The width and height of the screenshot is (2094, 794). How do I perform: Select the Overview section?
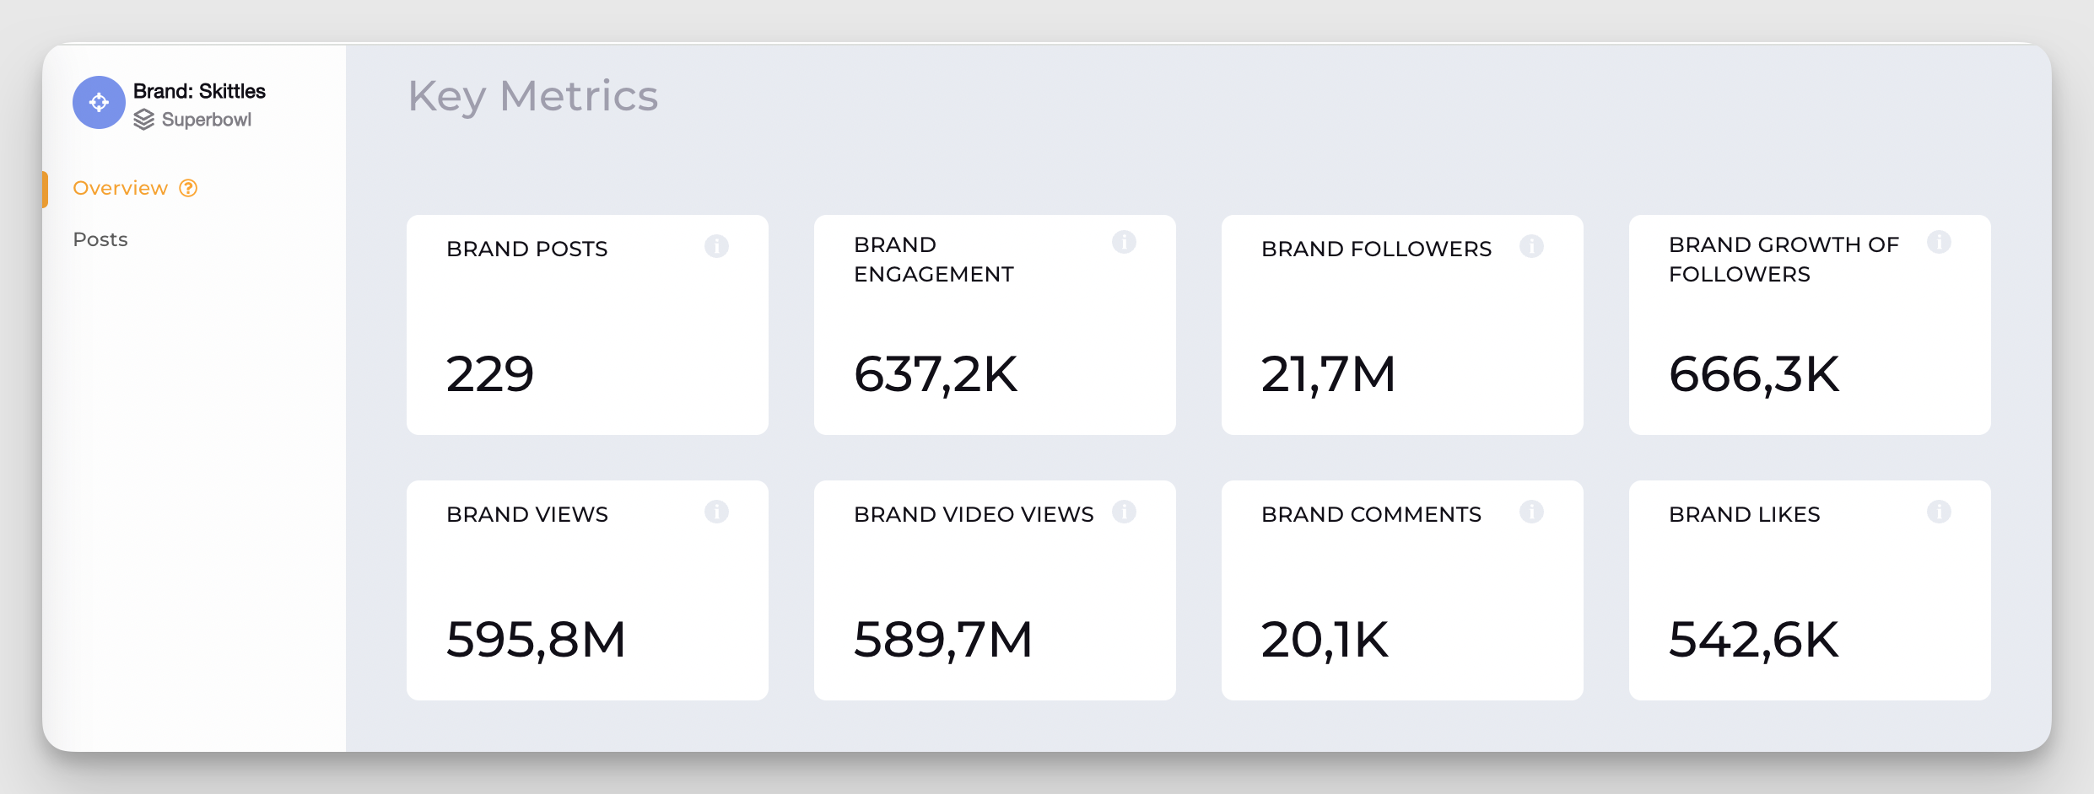pos(121,187)
